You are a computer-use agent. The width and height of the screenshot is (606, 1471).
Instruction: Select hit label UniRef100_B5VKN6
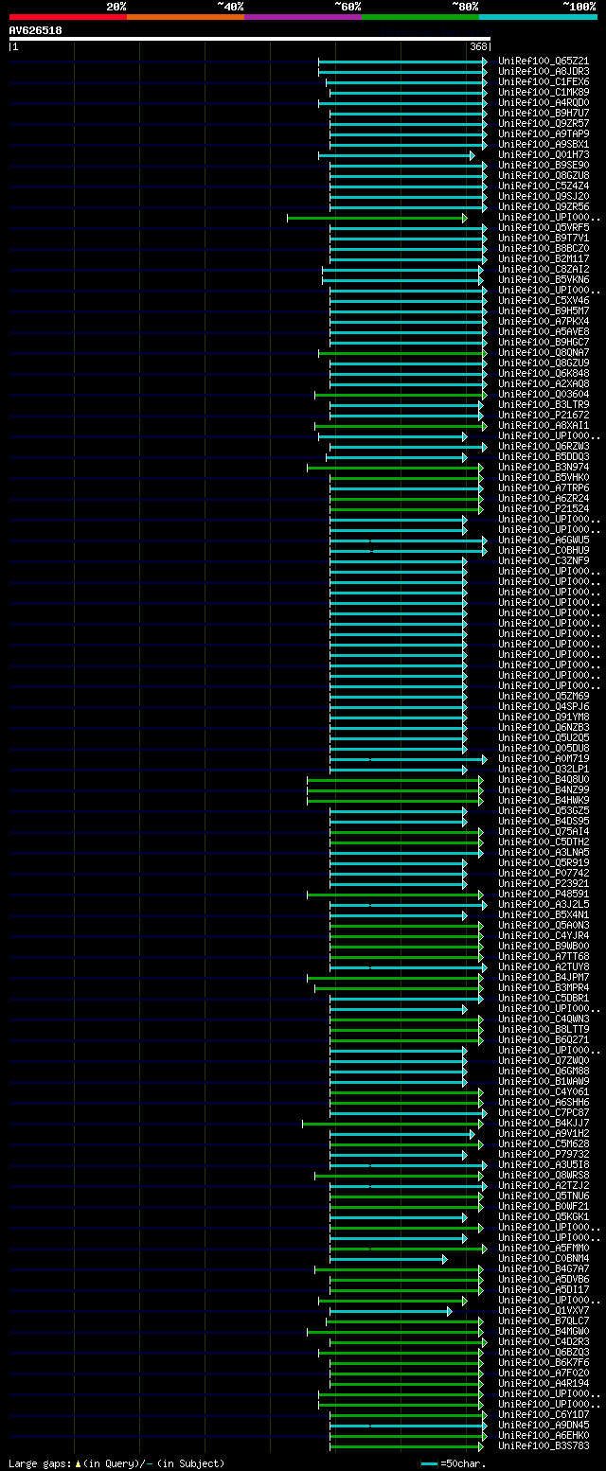tap(544, 279)
